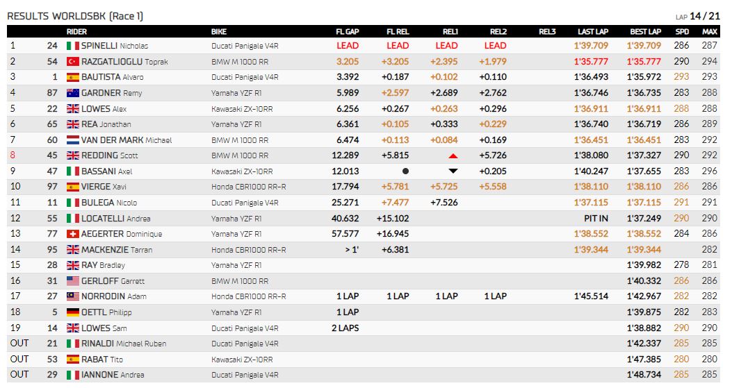Image resolution: width=732 pixels, height=388 pixels.
Task: Select the RIDER column header
Action: (x=76, y=32)
